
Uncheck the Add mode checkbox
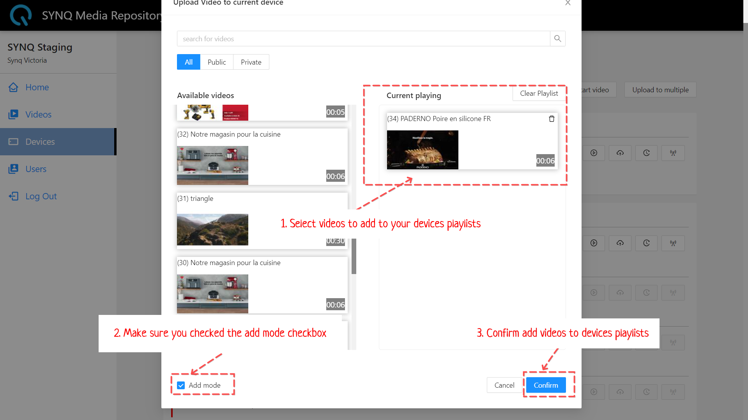point(181,385)
